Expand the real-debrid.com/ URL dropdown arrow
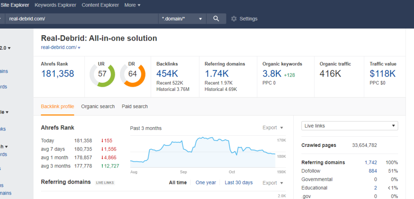Viewport: 414px width, 199px height. coord(79,48)
